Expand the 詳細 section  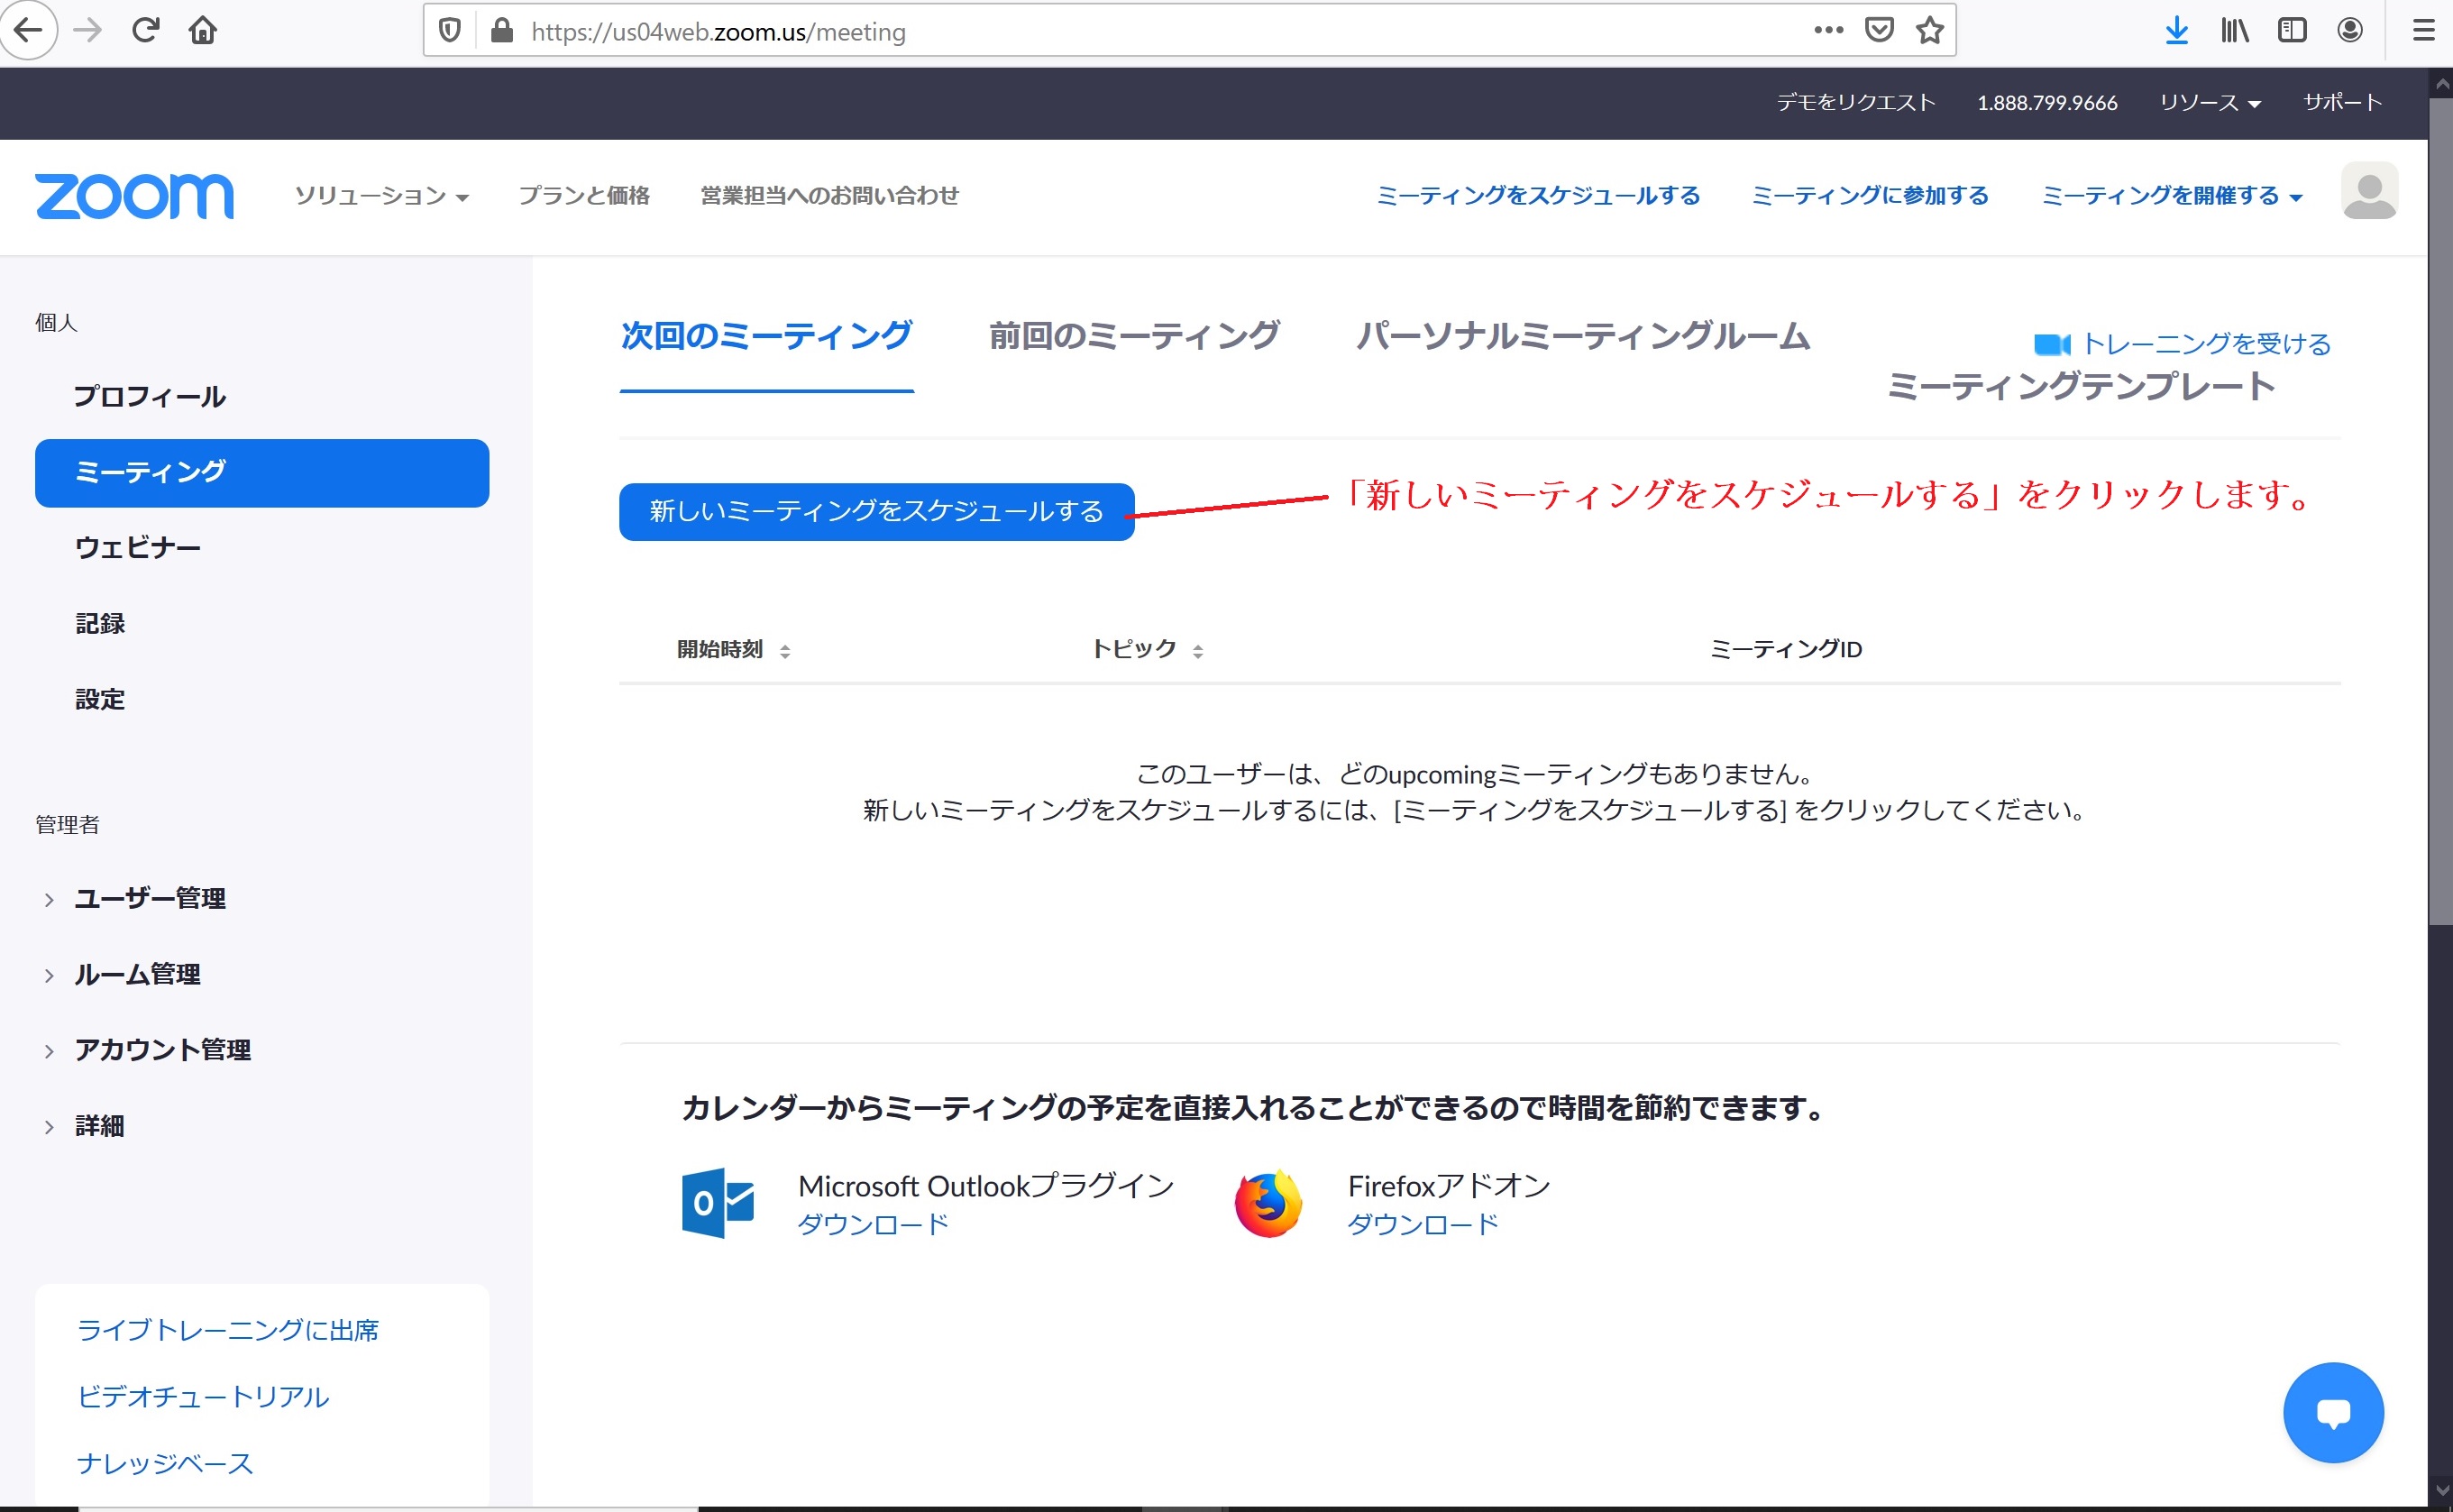(x=48, y=1127)
